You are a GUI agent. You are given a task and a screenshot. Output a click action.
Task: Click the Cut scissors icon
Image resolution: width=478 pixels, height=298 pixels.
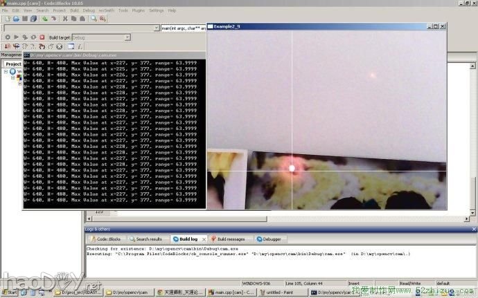tap(64, 19)
